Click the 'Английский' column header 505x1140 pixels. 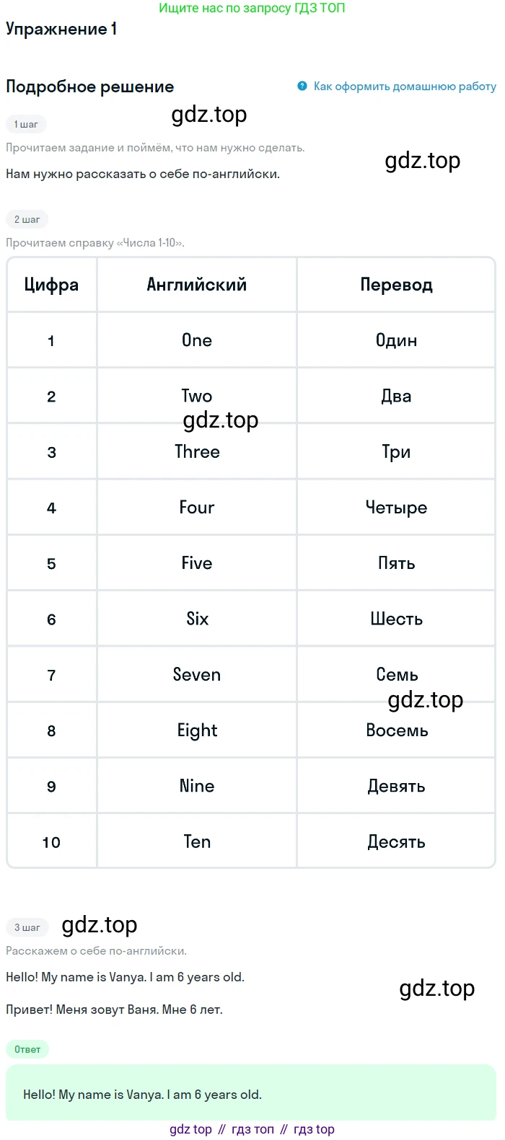click(x=197, y=285)
